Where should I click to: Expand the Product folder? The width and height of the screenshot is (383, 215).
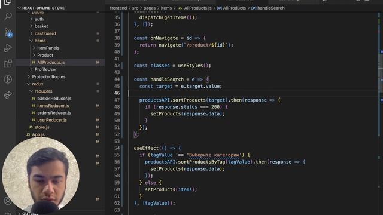point(34,55)
